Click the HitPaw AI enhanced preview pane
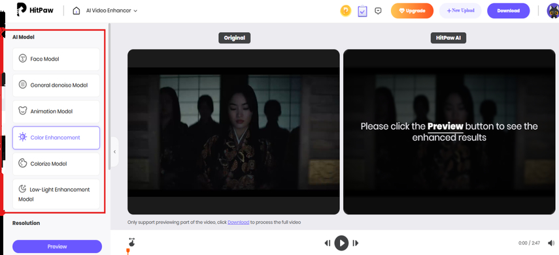Screen dimensions: 559x255 [449, 132]
